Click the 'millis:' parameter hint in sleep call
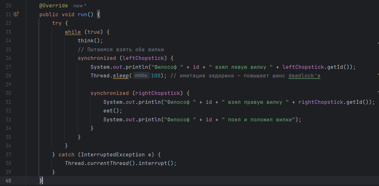Viewport: 379px width, 186px height. (141, 75)
